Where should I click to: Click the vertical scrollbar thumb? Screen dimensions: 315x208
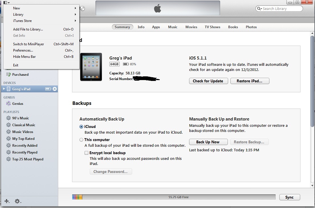tap(312, 81)
